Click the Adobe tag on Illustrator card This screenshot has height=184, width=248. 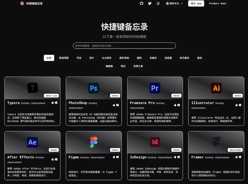point(237,96)
